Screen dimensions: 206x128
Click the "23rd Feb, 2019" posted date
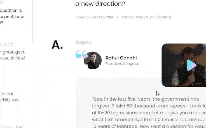pos(102,17)
